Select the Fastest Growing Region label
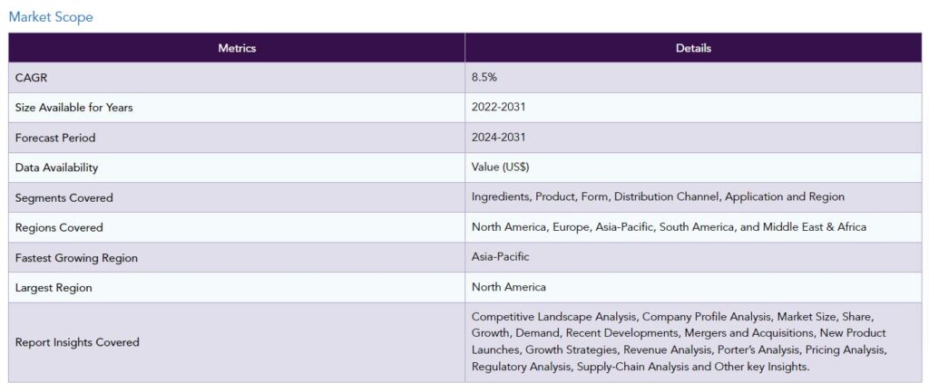The height and width of the screenshot is (392, 929). (x=76, y=258)
